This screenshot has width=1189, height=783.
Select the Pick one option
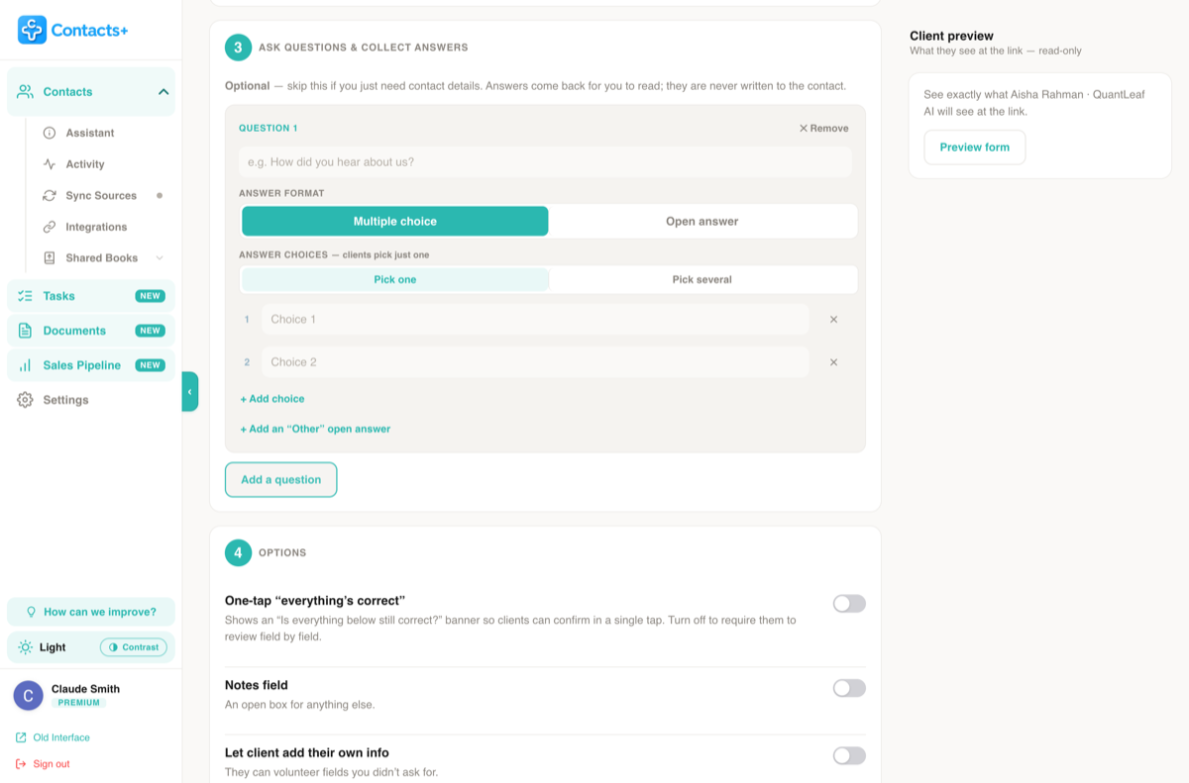[x=395, y=280]
